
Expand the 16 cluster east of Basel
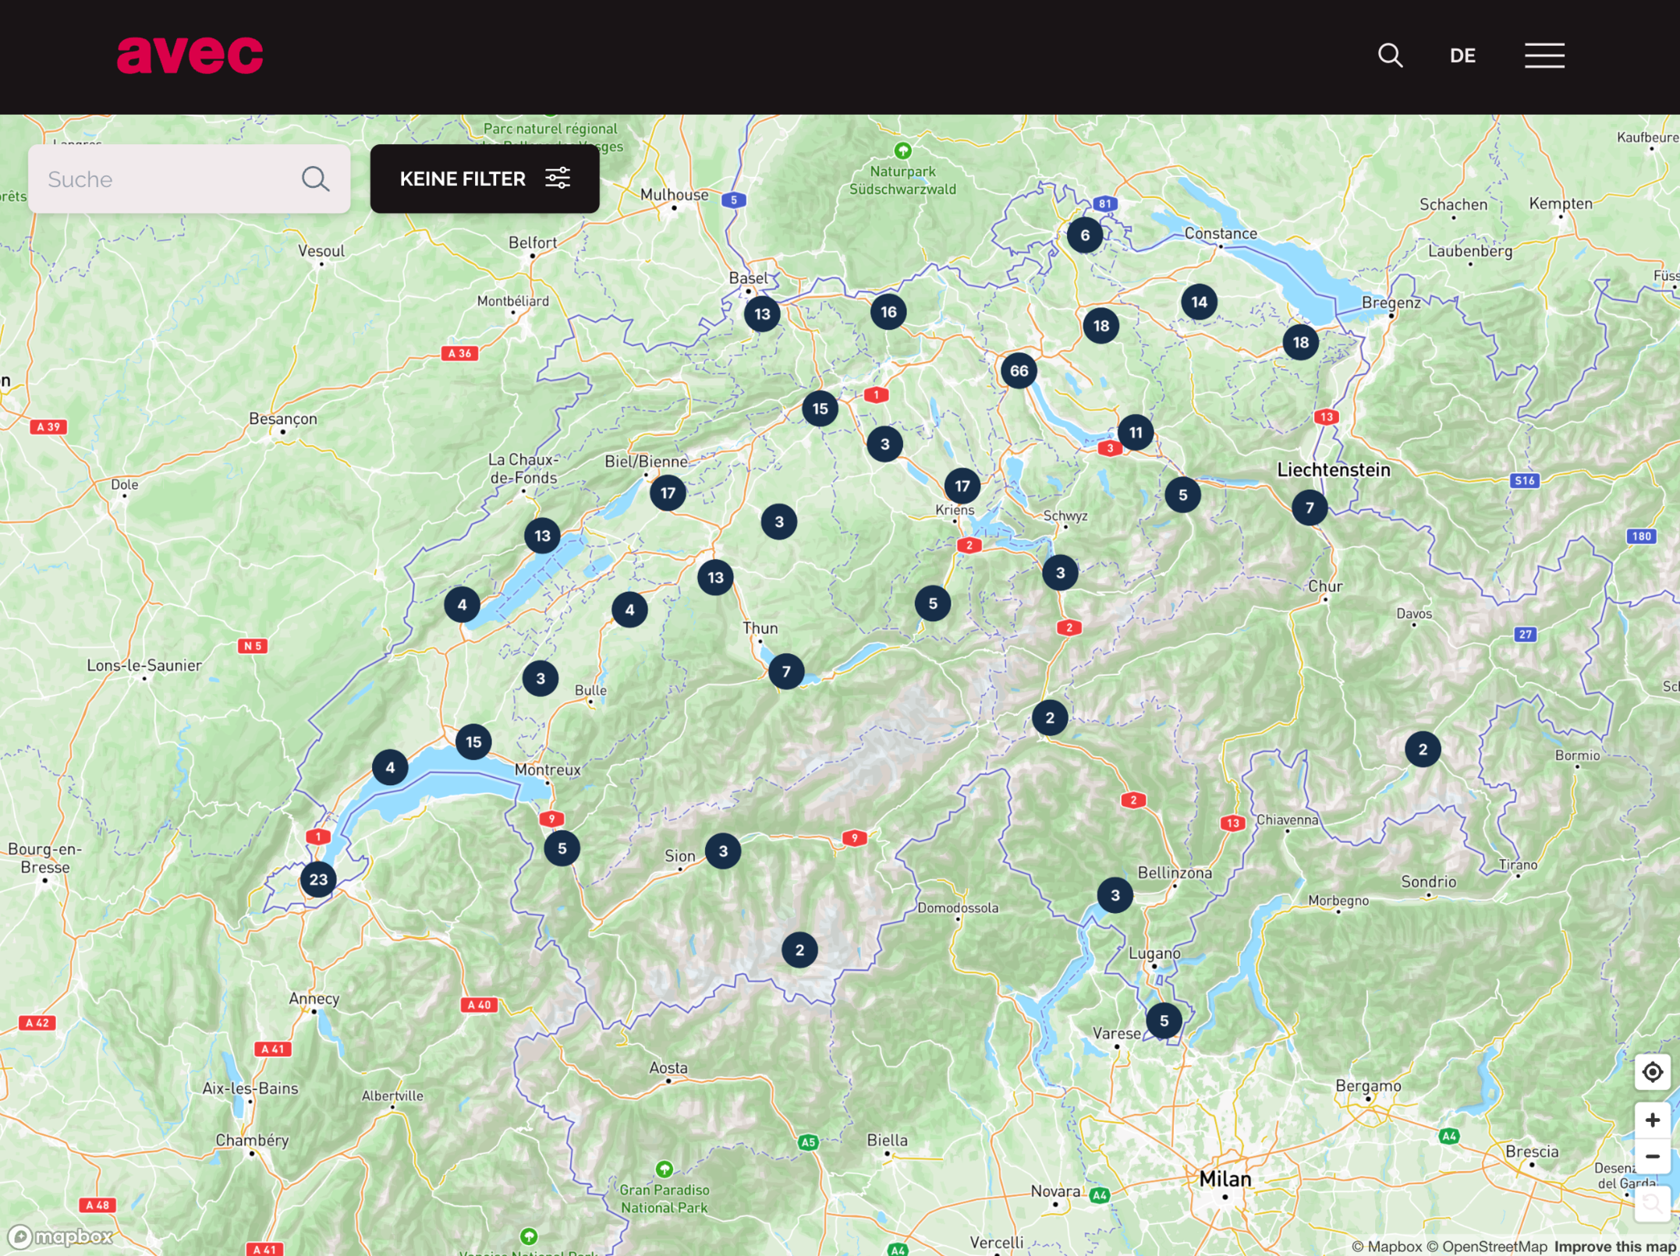pyautogui.click(x=888, y=312)
